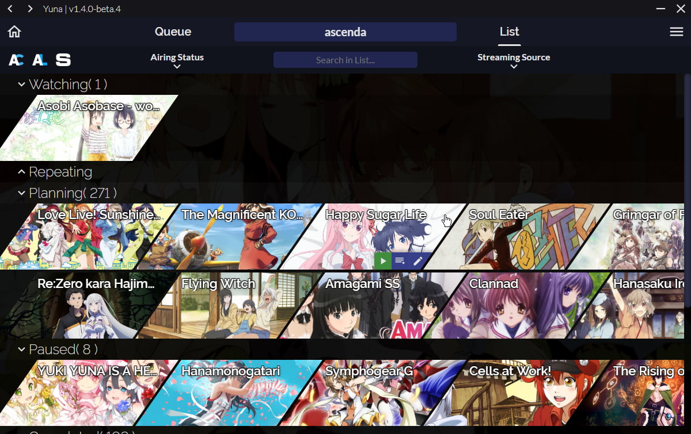The width and height of the screenshot is (691, 434).
Task: Go to the home screen icon
Action: coord(14,32)
